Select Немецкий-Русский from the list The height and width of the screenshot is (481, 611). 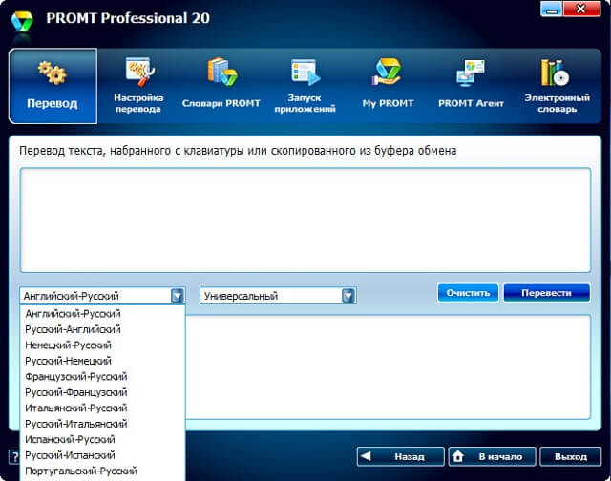(68, 345)
